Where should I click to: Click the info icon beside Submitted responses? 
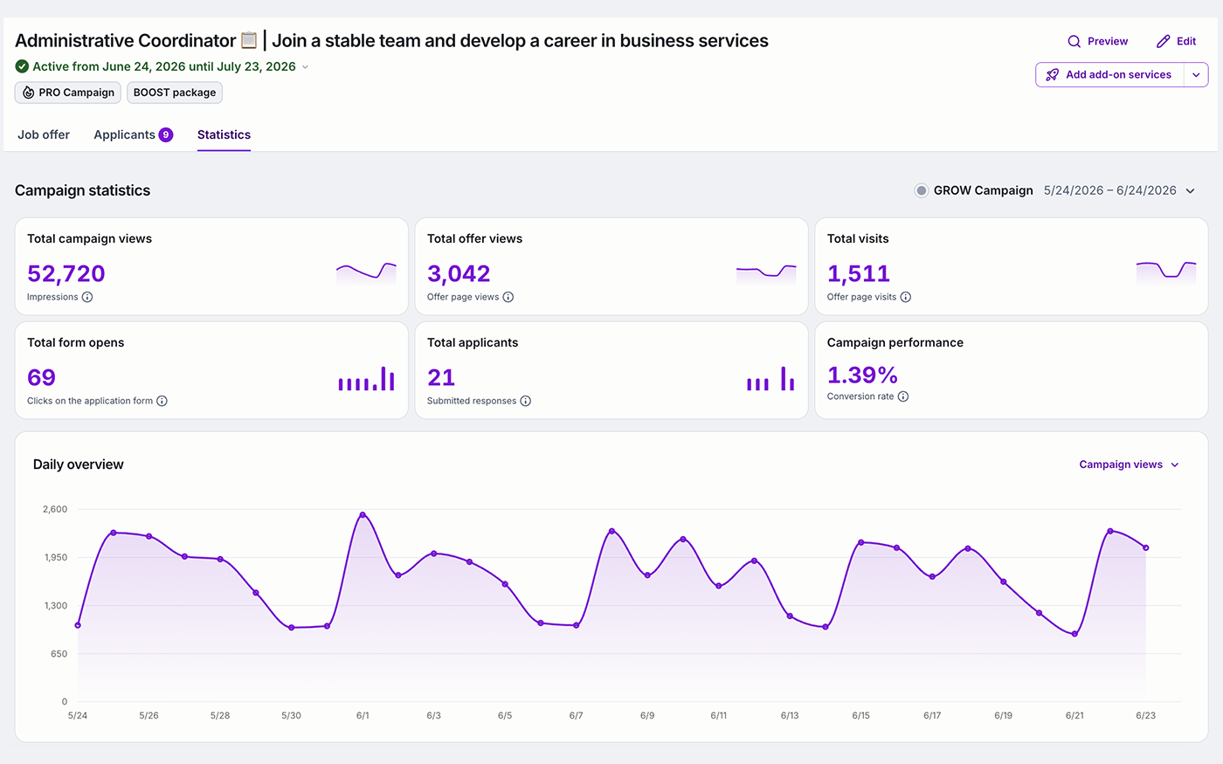tap(526, 401)
